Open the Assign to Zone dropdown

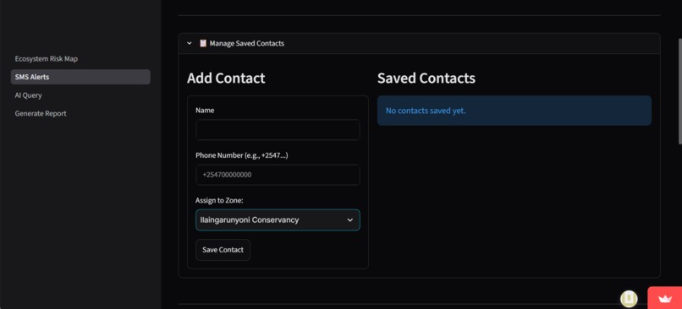278,220
